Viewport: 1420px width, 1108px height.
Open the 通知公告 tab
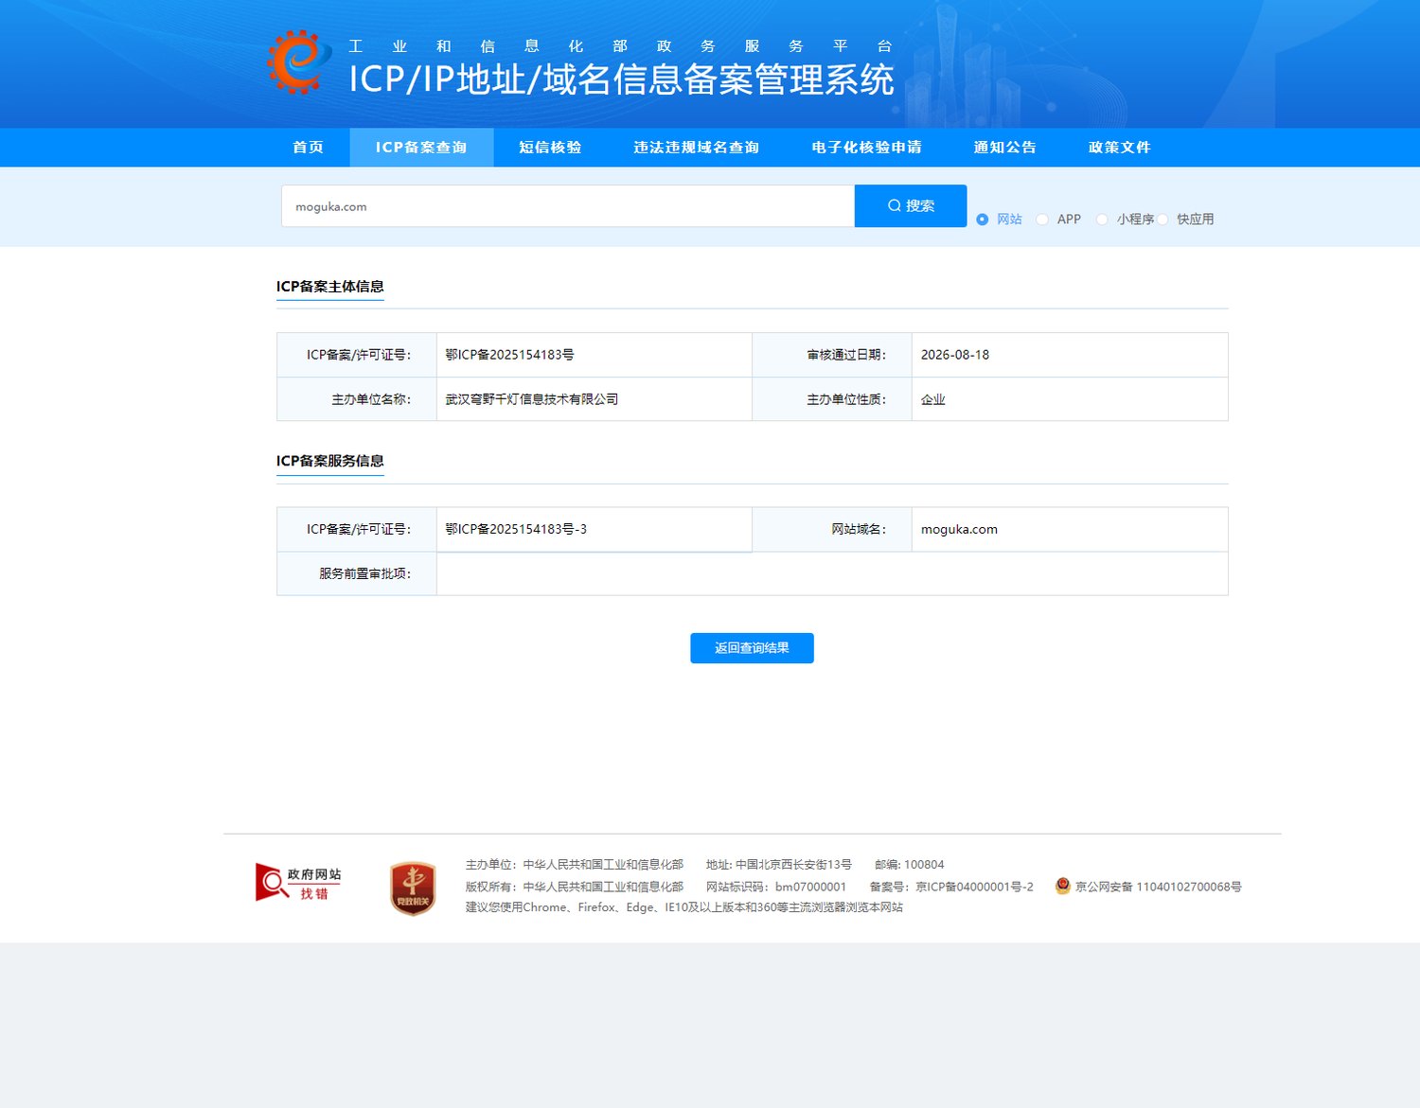1004,148
